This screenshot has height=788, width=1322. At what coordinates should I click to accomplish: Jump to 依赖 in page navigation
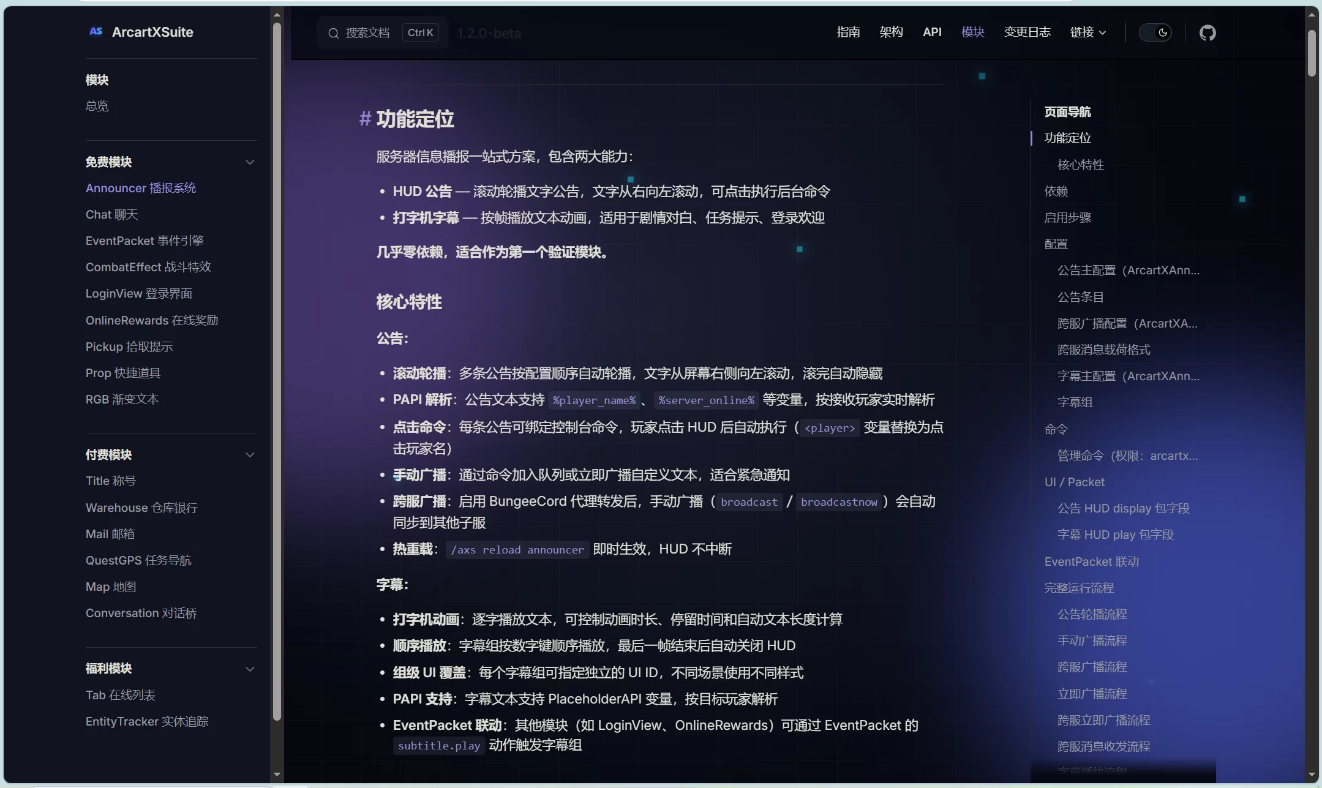click(x=1056, y=191)
